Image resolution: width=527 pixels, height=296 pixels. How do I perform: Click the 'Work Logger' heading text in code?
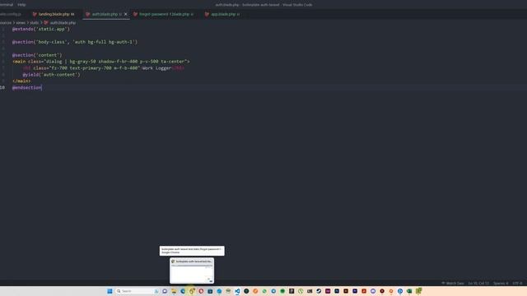[156, 68]
